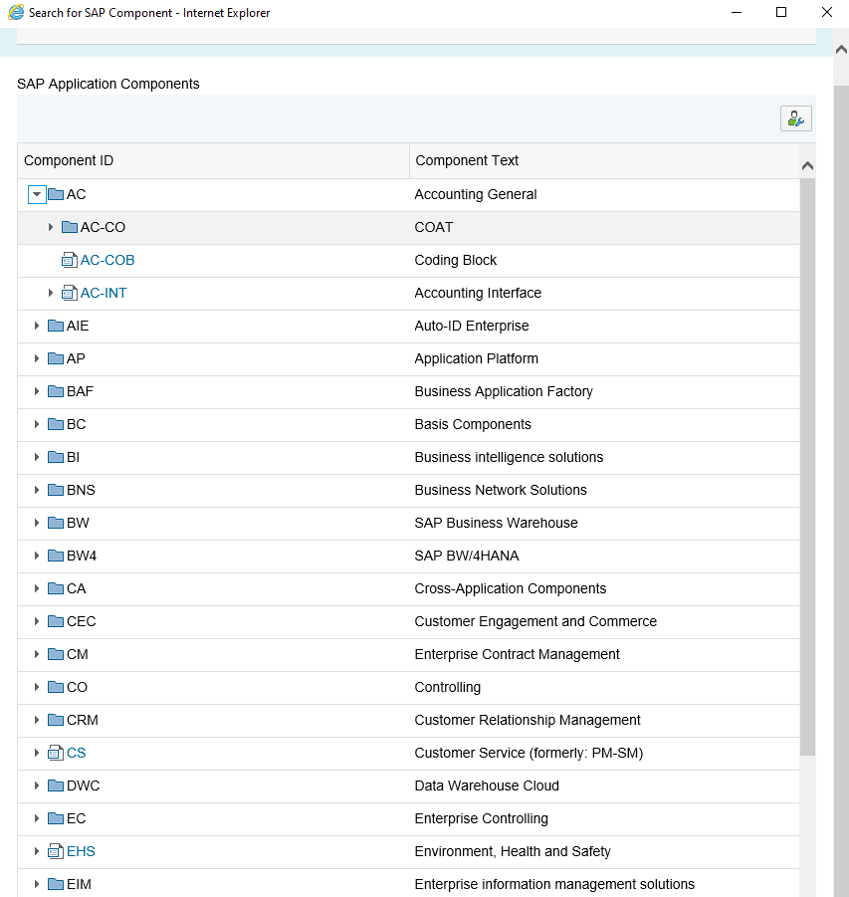Expand the BW component node

(x=37, y=523)
